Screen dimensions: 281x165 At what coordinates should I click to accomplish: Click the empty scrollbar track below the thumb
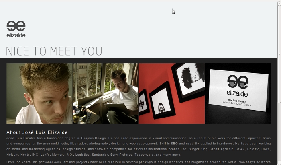(279, 132)
